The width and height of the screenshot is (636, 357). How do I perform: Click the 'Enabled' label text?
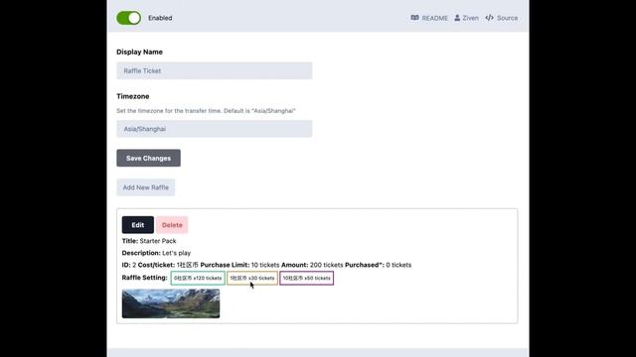[160, 18]
